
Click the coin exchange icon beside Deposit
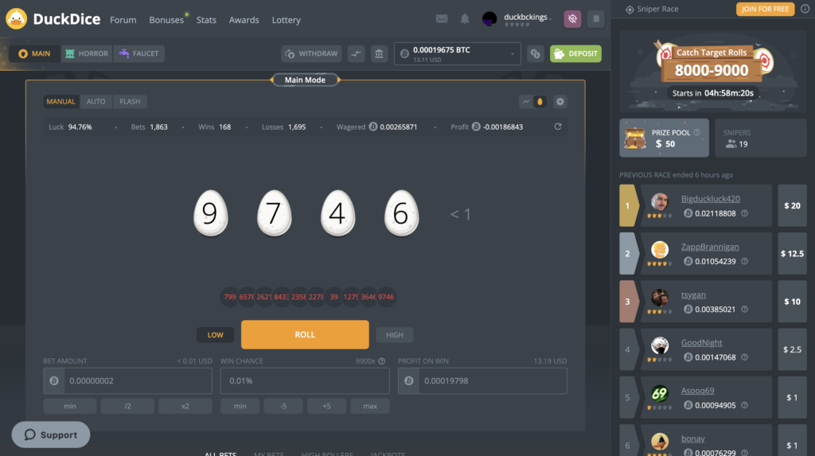point(536,53)
